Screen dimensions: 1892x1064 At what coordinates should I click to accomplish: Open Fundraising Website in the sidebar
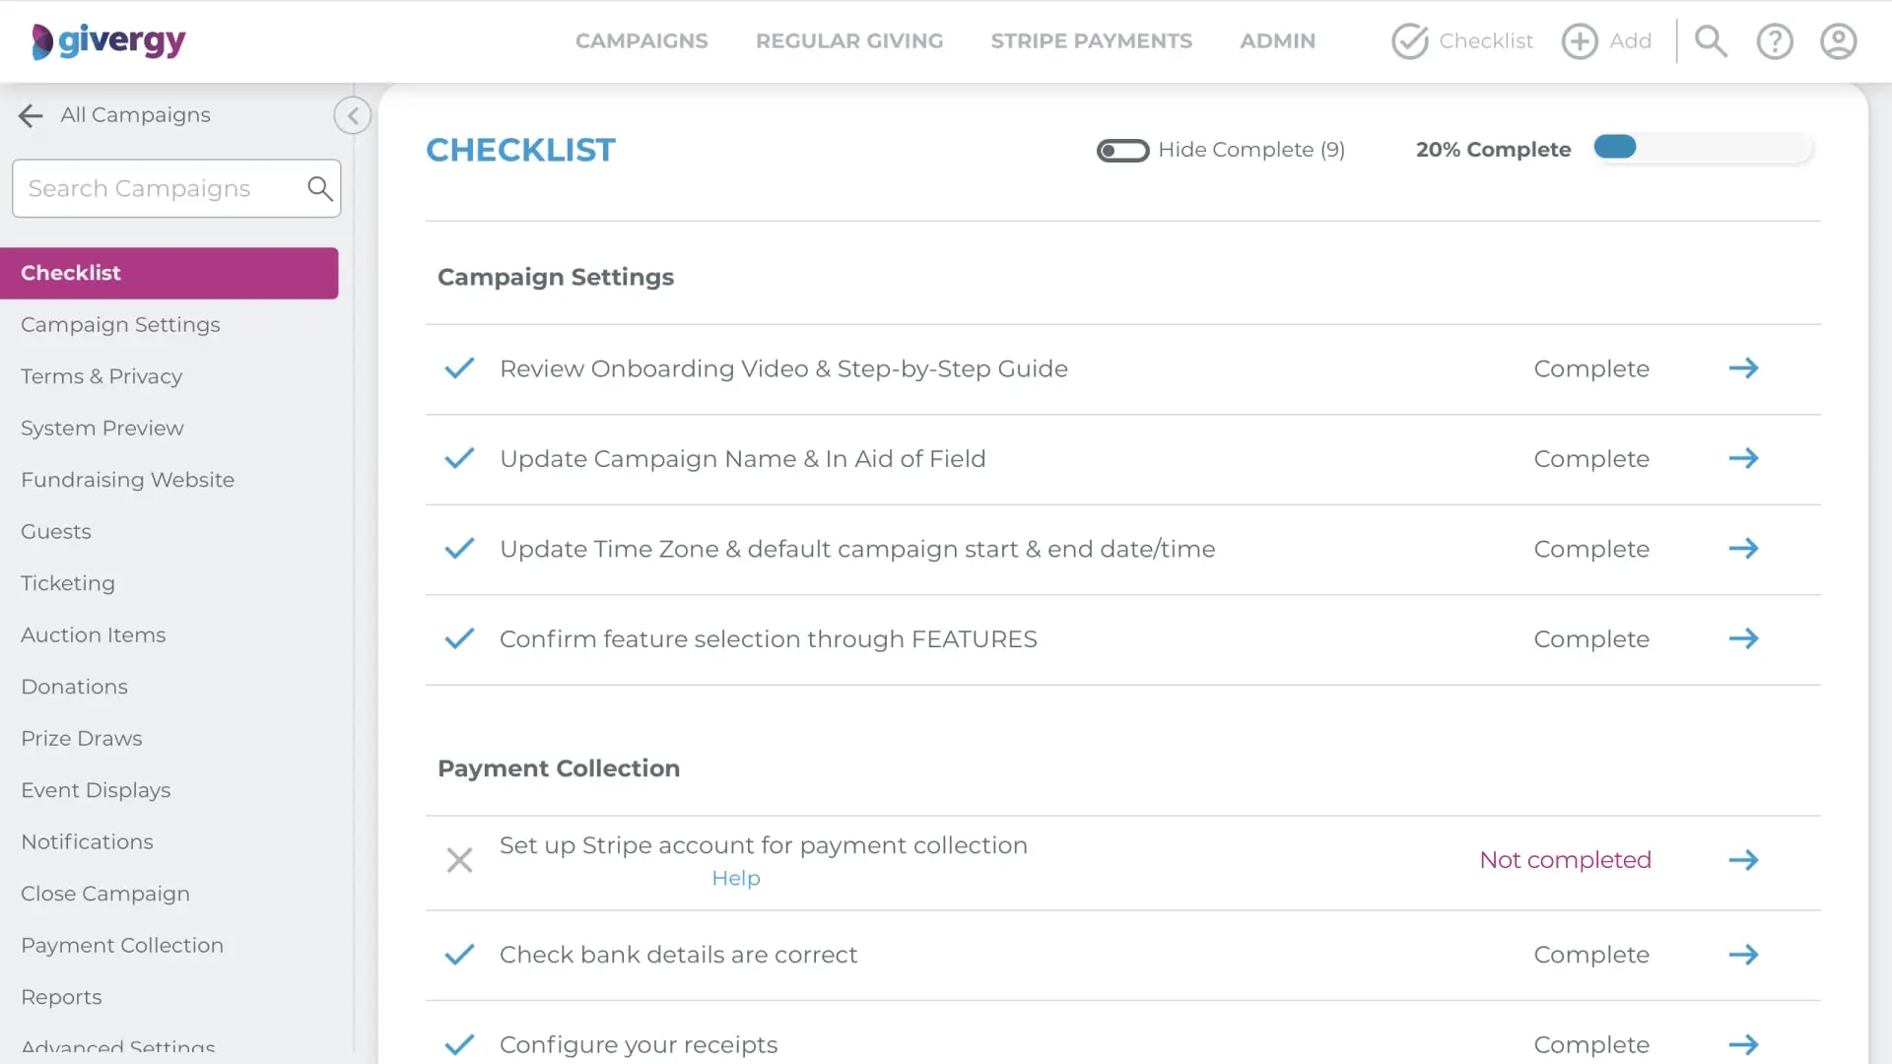point(128,480)
